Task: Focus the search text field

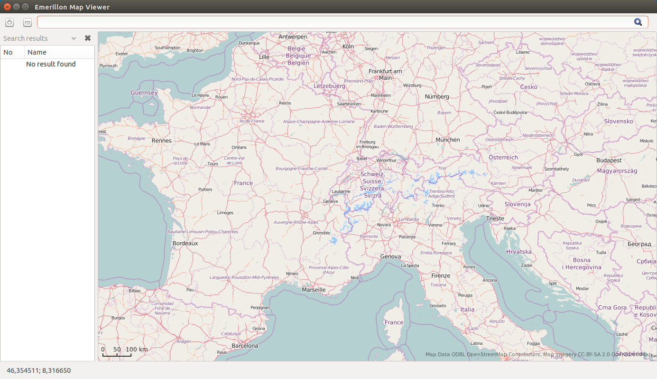Action: pos(334,22)
